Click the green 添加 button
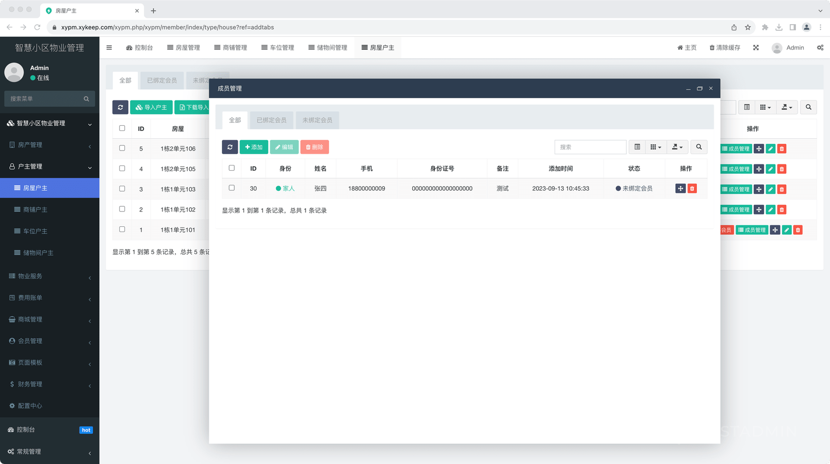Image resolution: width=830 pixels, height=464 pixels. [x=254, y=147]
